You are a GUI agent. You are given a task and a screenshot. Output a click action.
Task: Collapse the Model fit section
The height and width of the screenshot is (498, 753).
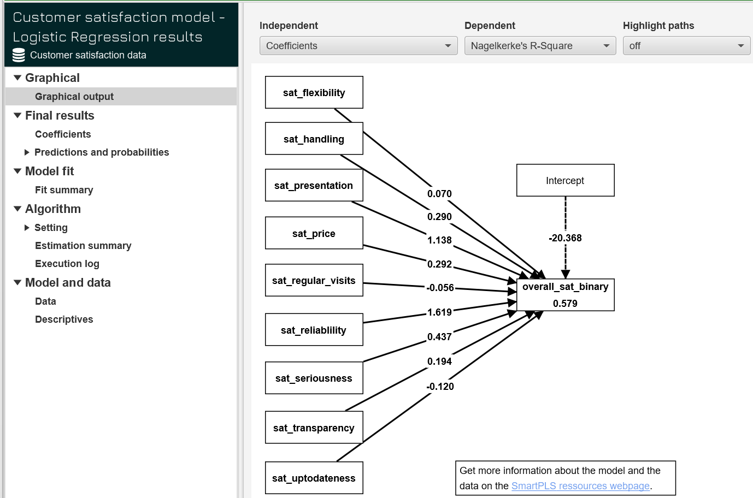click(x=17, y=171)
